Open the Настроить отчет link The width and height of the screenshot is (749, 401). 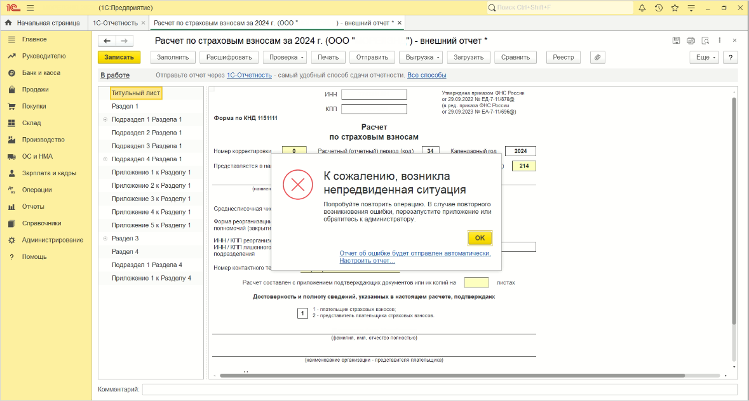(x=367, y=260)
